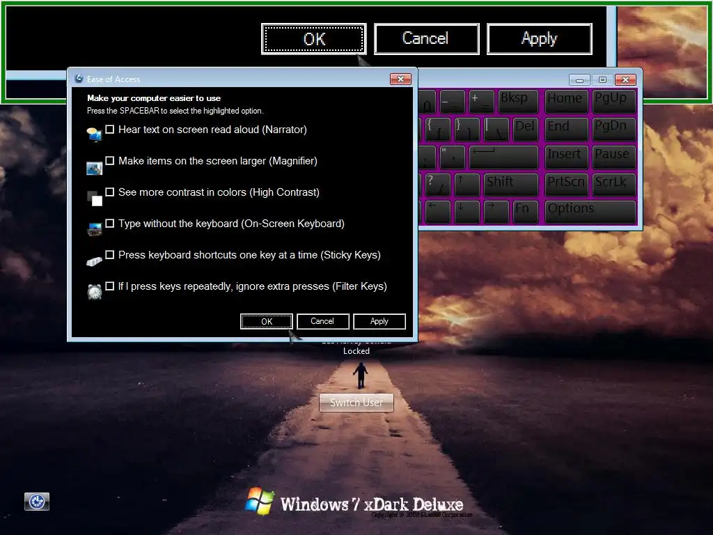Close the Ease of Access dialog

click(400, 79)
